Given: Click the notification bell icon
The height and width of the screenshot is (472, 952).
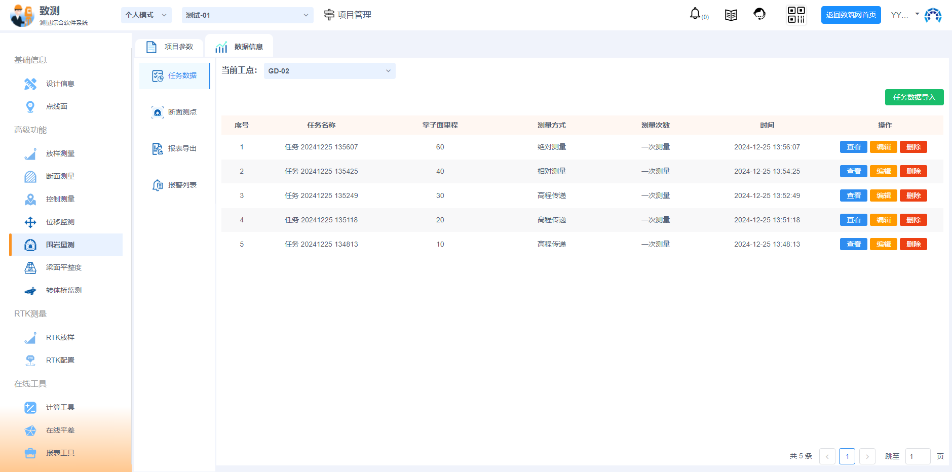Looking at the screenshot, I should 695,14.
